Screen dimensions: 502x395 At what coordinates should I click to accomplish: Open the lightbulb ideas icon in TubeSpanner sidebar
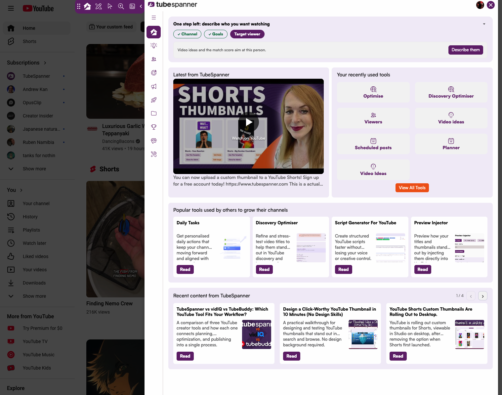154,46
